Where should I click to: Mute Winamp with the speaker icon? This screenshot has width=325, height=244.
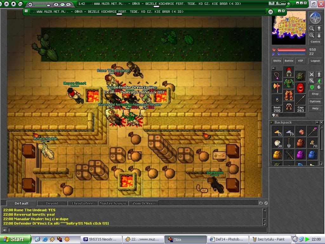pyautogui.click(x=30, y=4)
